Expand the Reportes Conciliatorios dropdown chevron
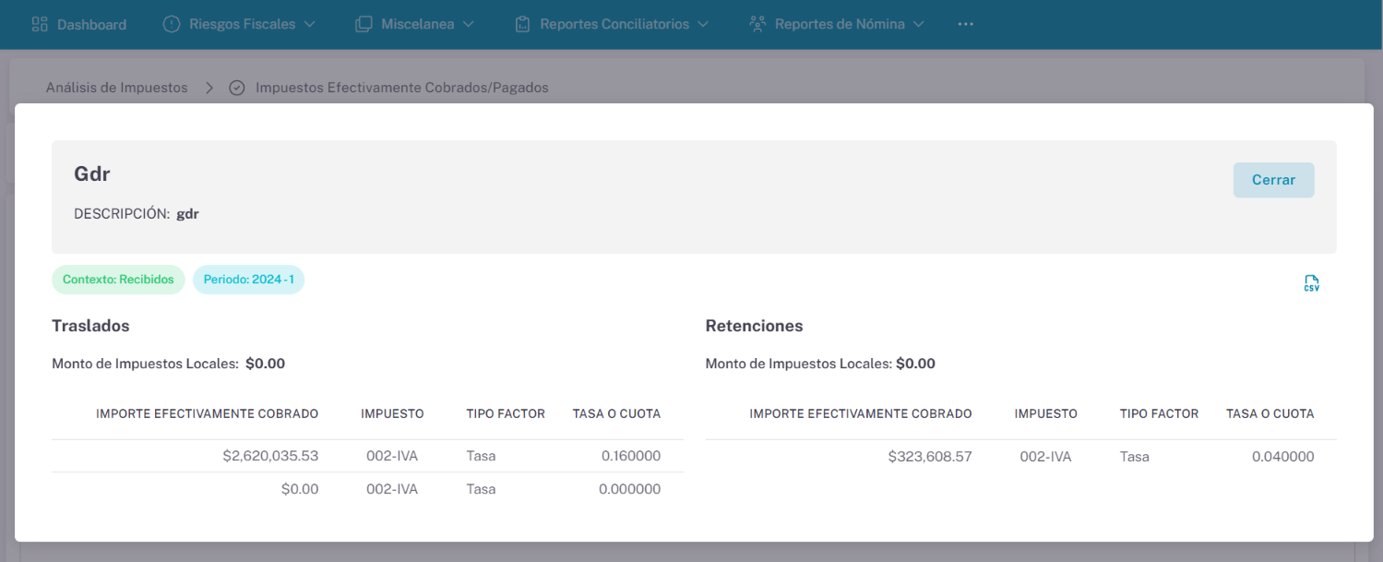Screen dimensions: 1383x562 tap(703, 24)
